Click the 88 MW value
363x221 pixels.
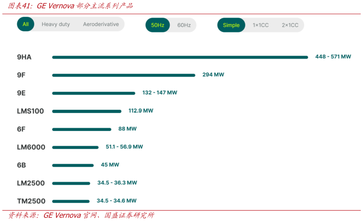127,129
